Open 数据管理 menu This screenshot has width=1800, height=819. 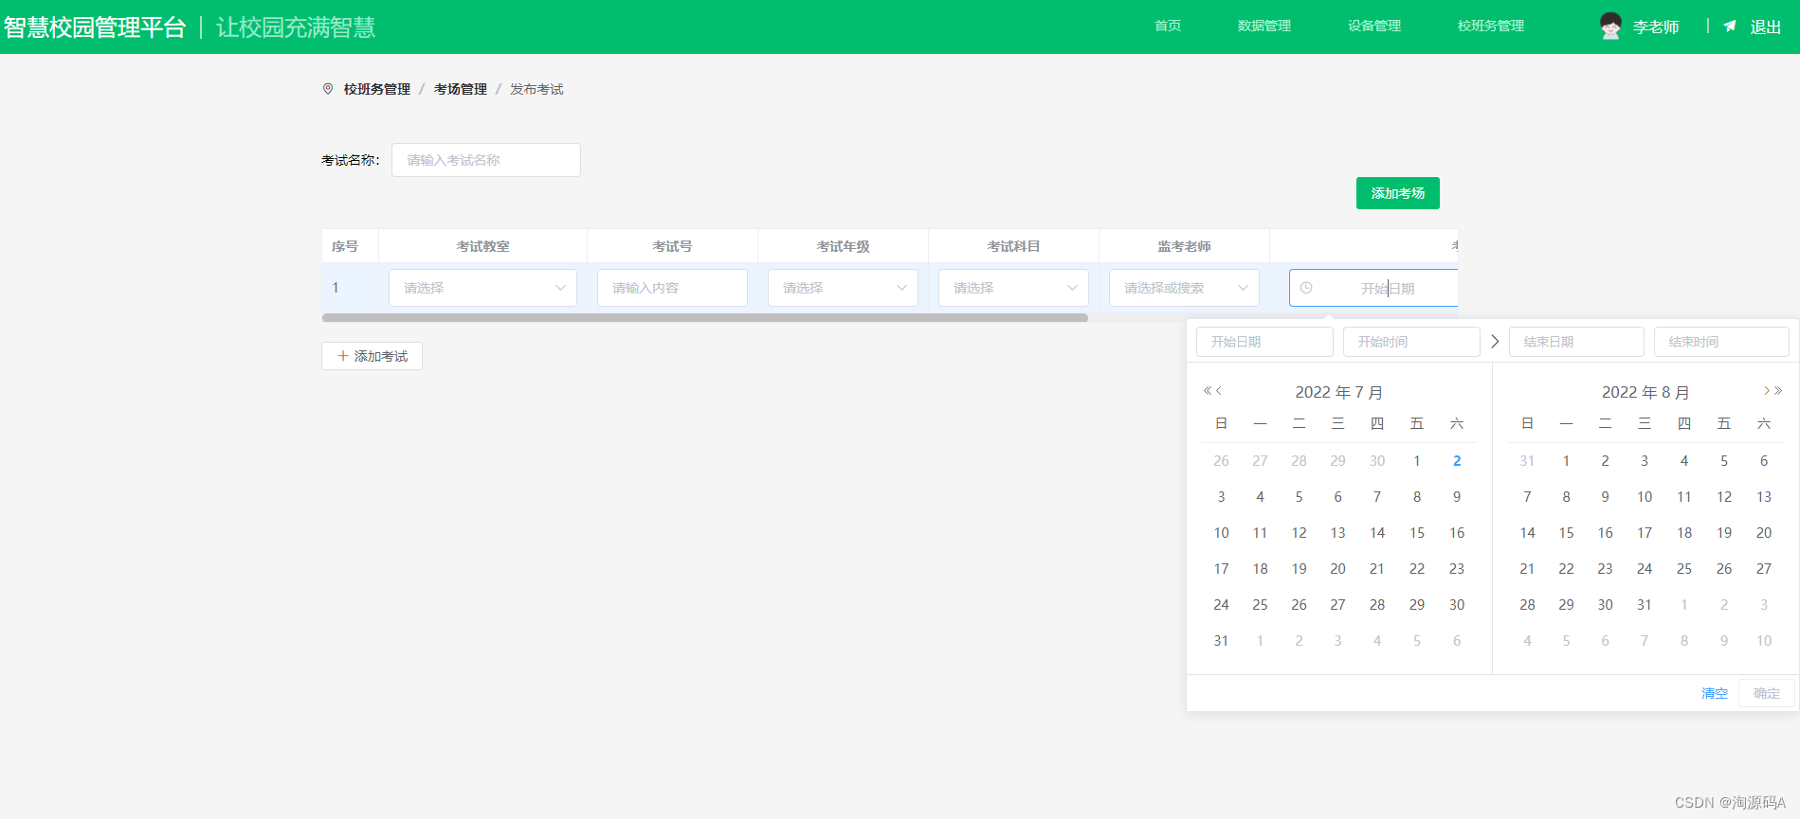(x=1264, y=27)
